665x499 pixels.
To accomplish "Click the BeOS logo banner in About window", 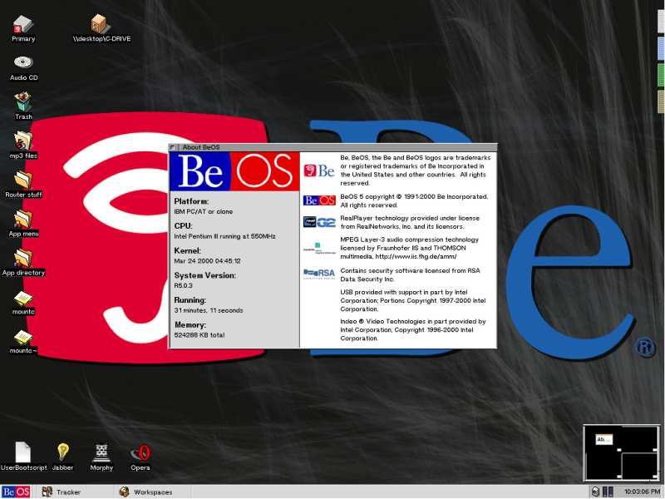I will (234, 171).
